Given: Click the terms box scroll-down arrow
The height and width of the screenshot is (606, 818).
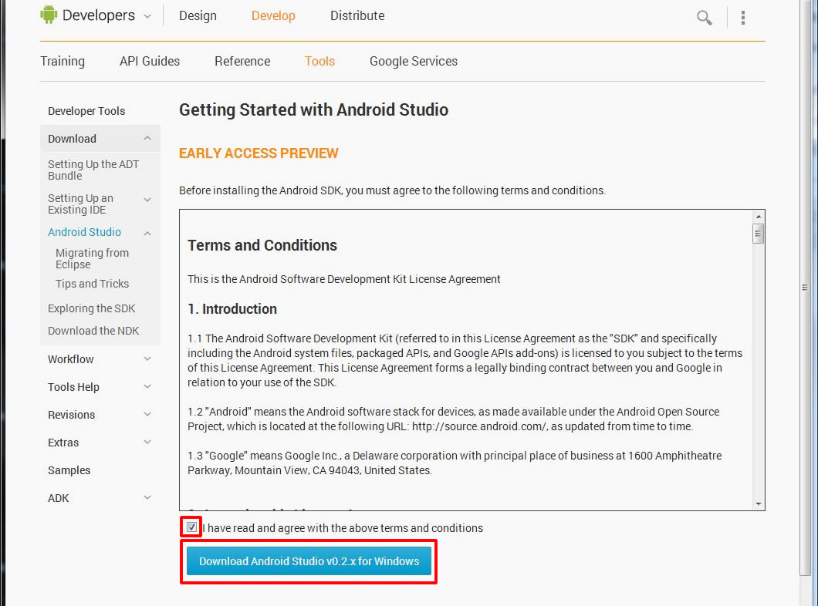Looking at the screenshot, I should coord(759,504).
